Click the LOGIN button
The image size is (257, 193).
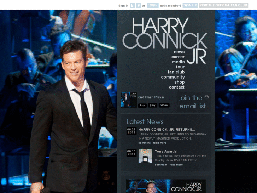(x=153, y=5)
